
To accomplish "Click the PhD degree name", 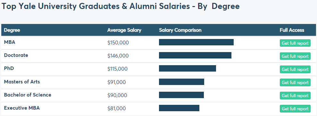I will [x=9, y=68].
